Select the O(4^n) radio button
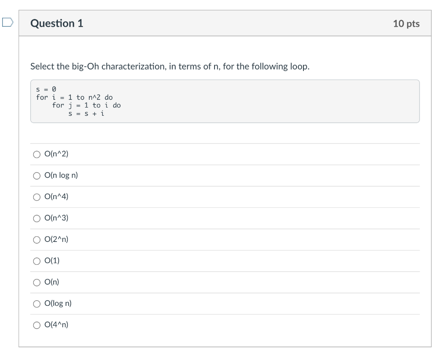Image resolution: width=442 pixels, height=359 pixels. [x=37, y=324]
